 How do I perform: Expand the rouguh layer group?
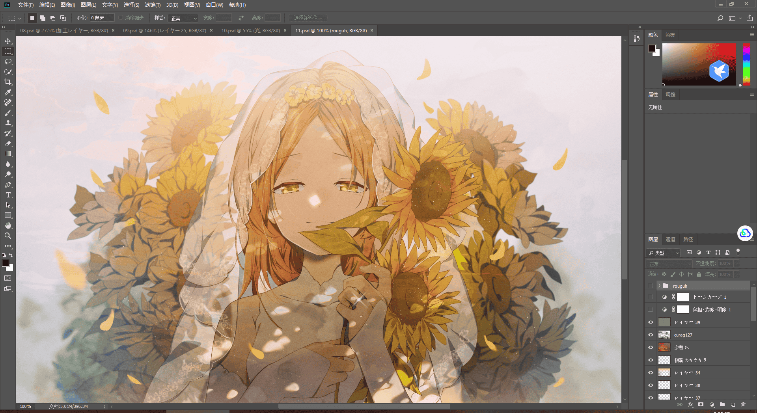click(x=659, y=286)
